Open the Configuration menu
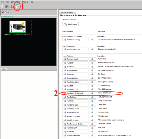Image resolution: width=142 pixels, height=139 pixels. pyautogui.click(x=16, y=2)
